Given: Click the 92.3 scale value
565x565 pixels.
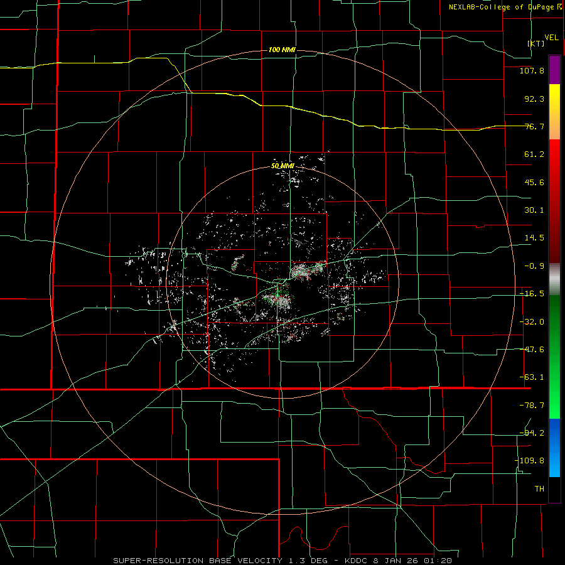Looking at the screenshot, I should [534, 99].
